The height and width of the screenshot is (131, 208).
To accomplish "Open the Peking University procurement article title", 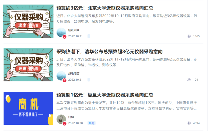I will 105,8.
